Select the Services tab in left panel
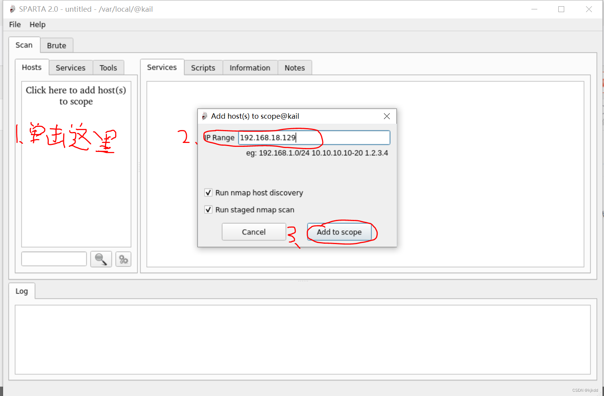The height and width of the screenshot is (396, 604). click(71, 68)
